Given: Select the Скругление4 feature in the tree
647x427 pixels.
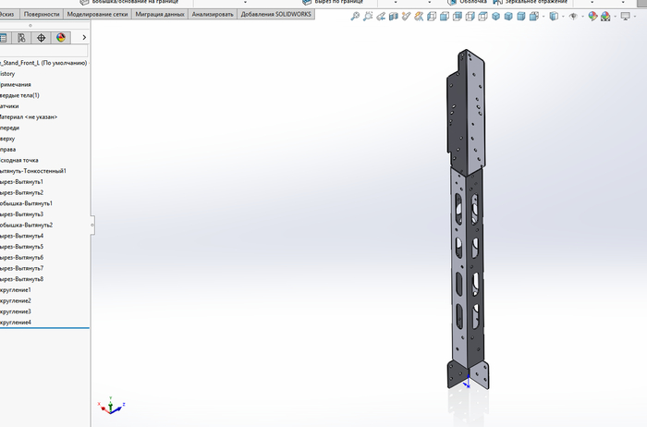Looking at the screenshot, I should (x=16, y=323).
